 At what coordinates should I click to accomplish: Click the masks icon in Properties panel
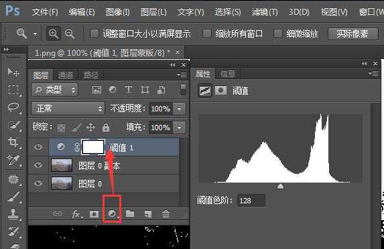(x=220, y=91)
